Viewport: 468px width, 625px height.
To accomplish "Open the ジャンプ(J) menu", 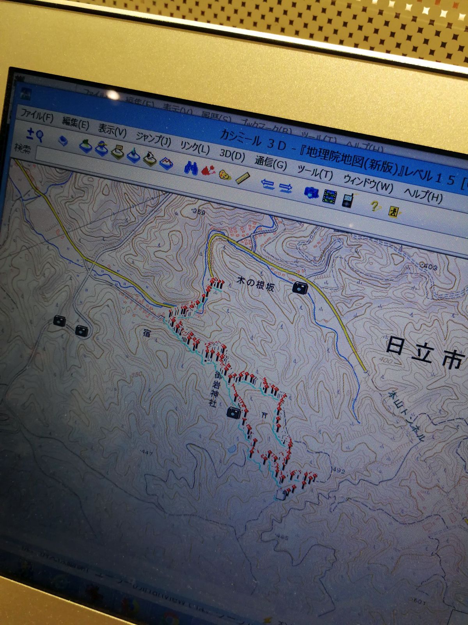I will pos(153,139).
